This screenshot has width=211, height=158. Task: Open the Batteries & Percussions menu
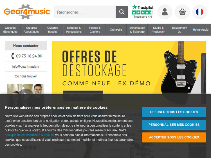(x=74, y=30)
